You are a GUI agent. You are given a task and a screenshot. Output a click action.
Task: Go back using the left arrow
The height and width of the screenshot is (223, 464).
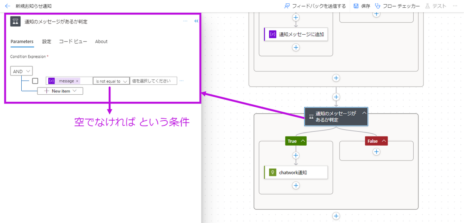pyautogui.click(x=7, y=6)
